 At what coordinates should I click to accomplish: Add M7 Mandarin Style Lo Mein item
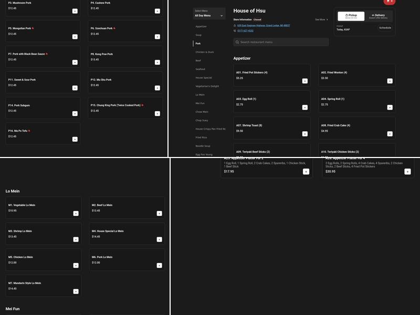[x=76, y=291]
